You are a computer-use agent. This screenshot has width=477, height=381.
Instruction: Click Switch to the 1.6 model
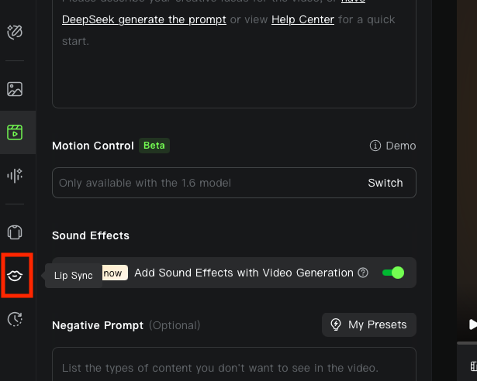pyautogui.click(x=385, y=183)
